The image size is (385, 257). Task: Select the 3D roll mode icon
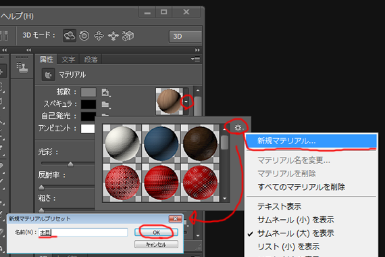(84, 36)
